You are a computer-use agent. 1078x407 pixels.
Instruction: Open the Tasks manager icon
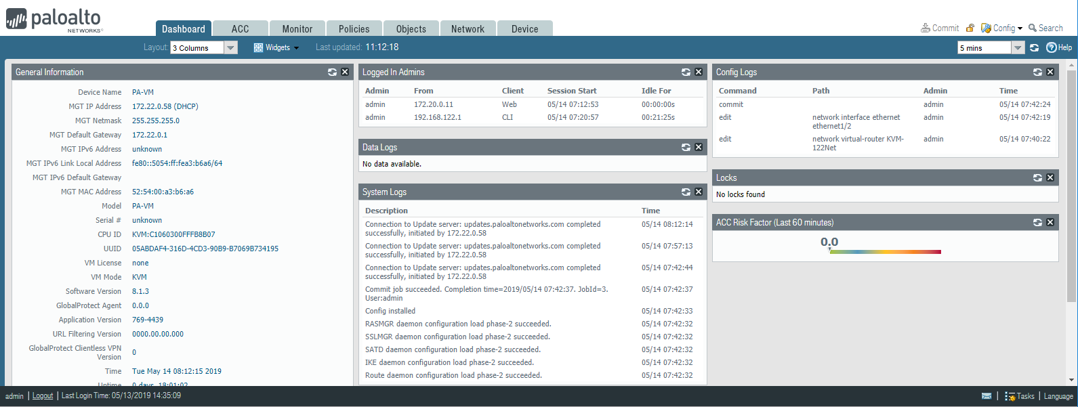point(1020,396)
